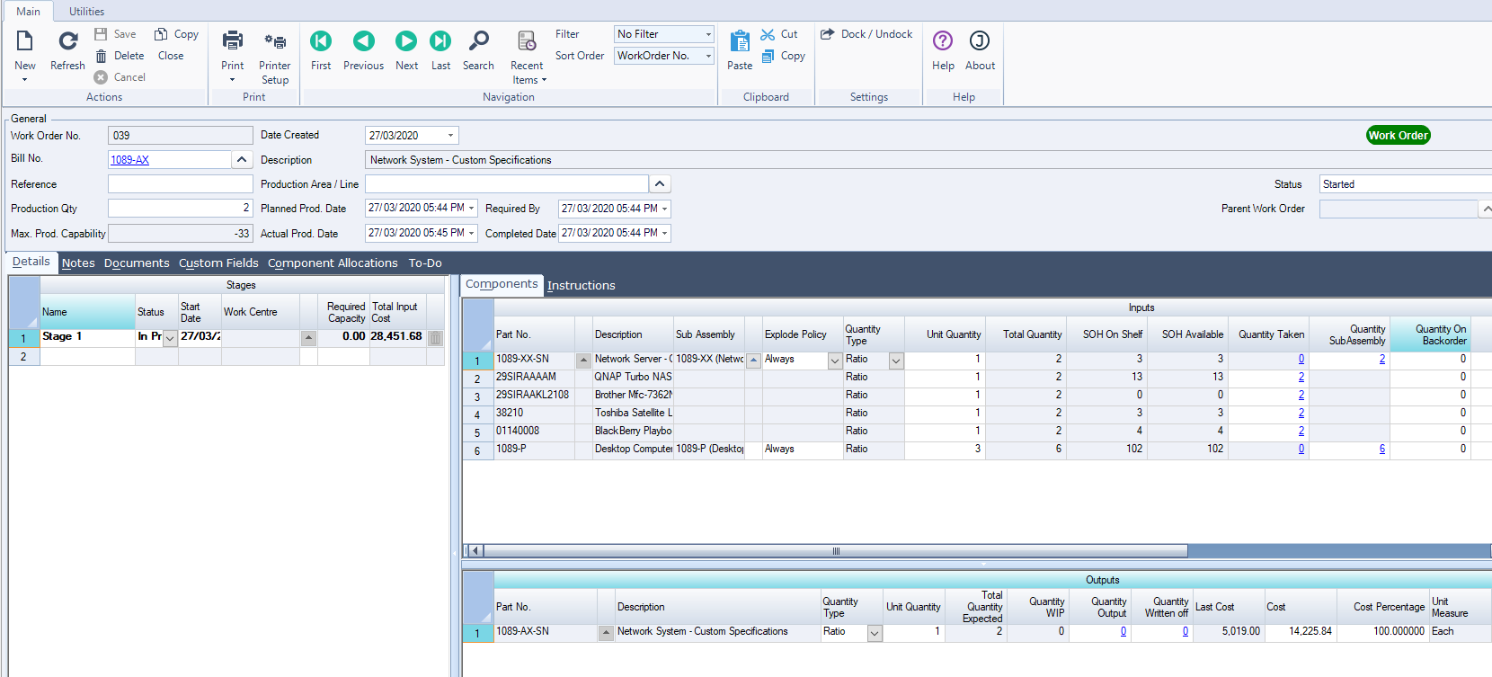Click the Paste clipboard icon
Viewport: 1492px width, 677px height.
point(740,42)
